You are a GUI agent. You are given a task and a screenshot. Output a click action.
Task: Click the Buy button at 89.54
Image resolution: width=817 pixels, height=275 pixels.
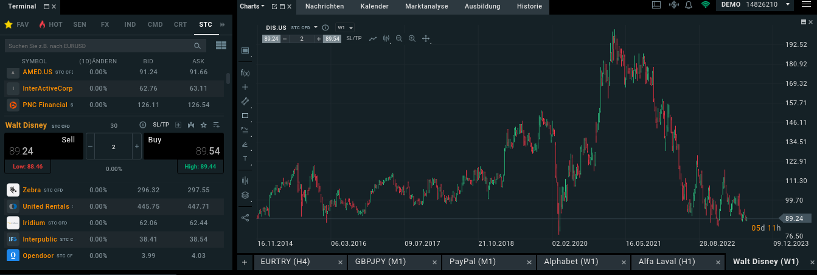184,146
